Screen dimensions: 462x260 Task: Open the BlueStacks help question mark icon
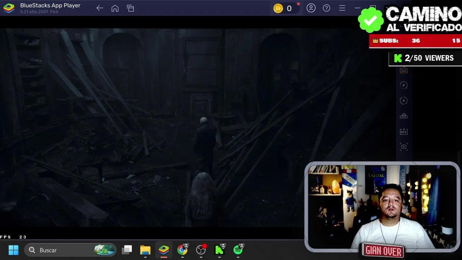point(326,8)
